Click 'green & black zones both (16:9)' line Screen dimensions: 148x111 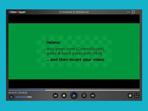73,53
